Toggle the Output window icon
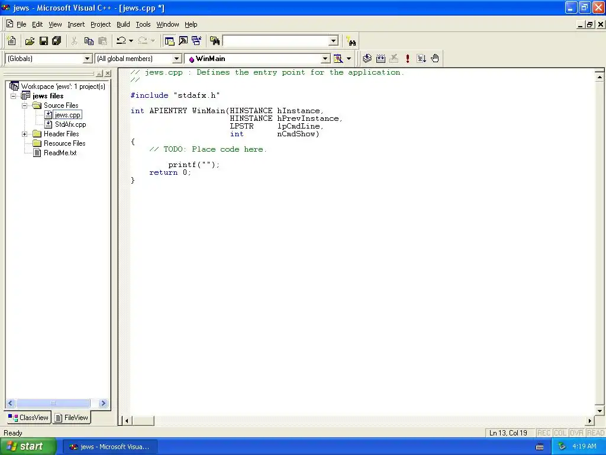Viewport: 606px width, 455px height. point(183,41)
